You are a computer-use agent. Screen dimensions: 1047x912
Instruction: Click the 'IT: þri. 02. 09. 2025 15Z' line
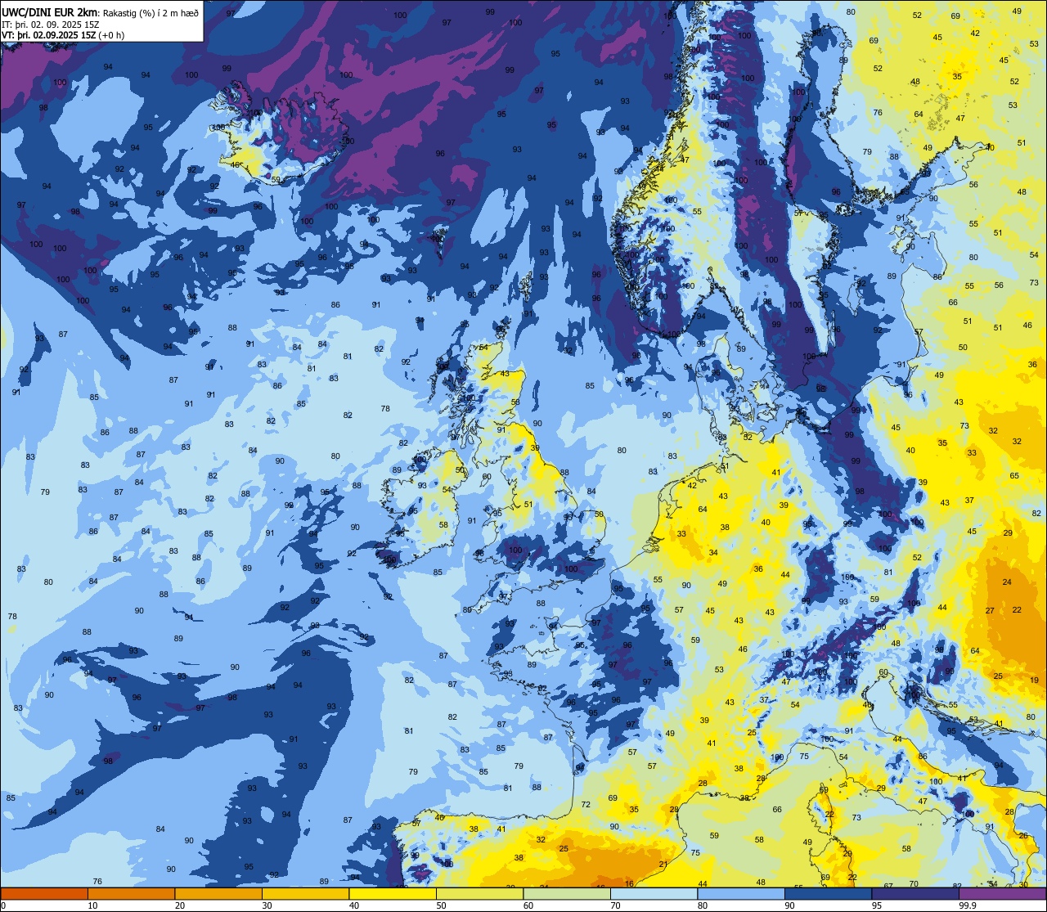pyautogui.click(x=51, y=24)
